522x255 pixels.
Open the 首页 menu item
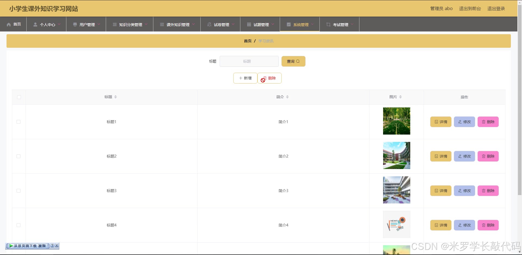tap(13, 24)
